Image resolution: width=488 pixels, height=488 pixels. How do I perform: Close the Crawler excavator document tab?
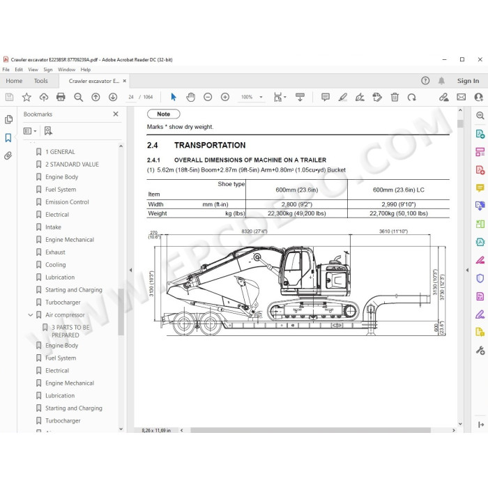(x=125, y=81)
